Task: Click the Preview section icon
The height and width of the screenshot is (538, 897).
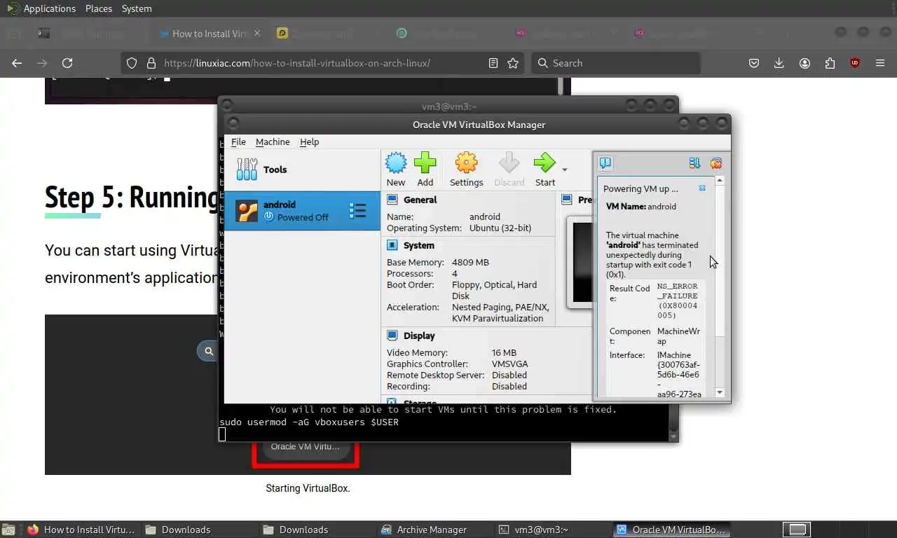Action: click(567, 200)
